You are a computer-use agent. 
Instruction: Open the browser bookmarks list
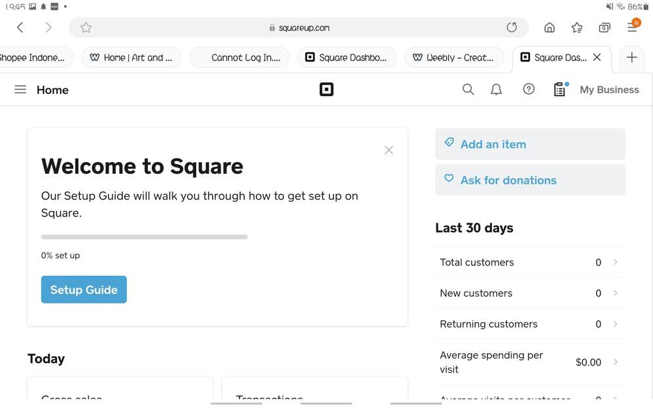pyautogui.click(x=577, y=27)
